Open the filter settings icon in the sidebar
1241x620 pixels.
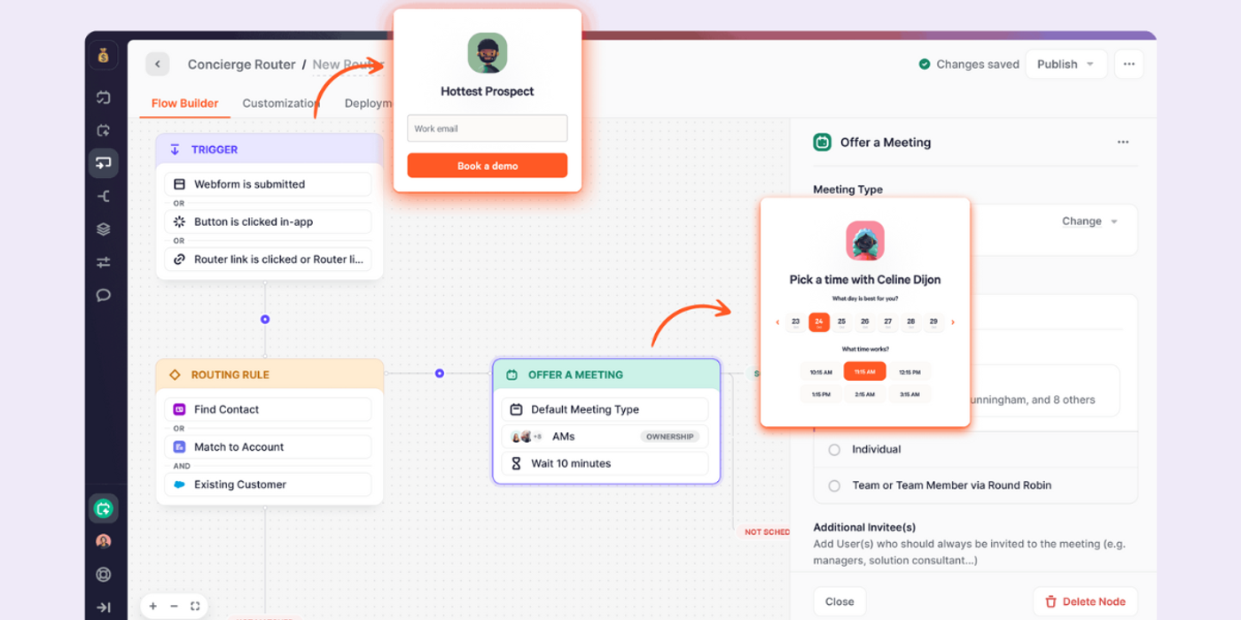click(104, 262)
